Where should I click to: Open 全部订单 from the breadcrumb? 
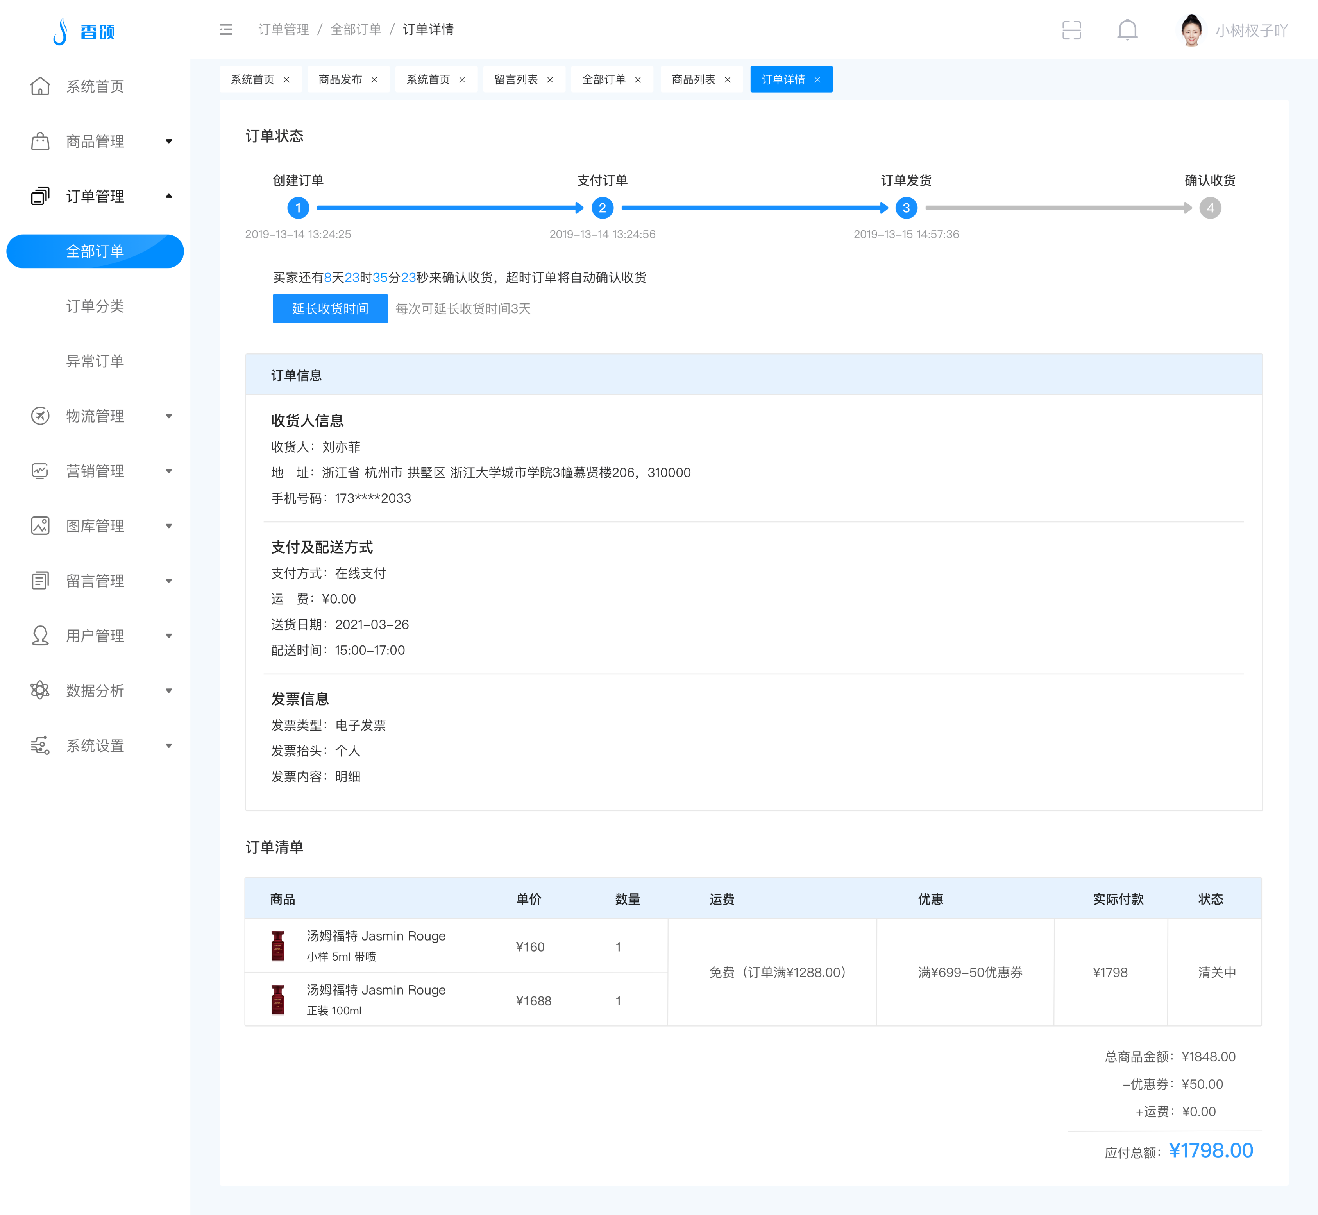356,30
